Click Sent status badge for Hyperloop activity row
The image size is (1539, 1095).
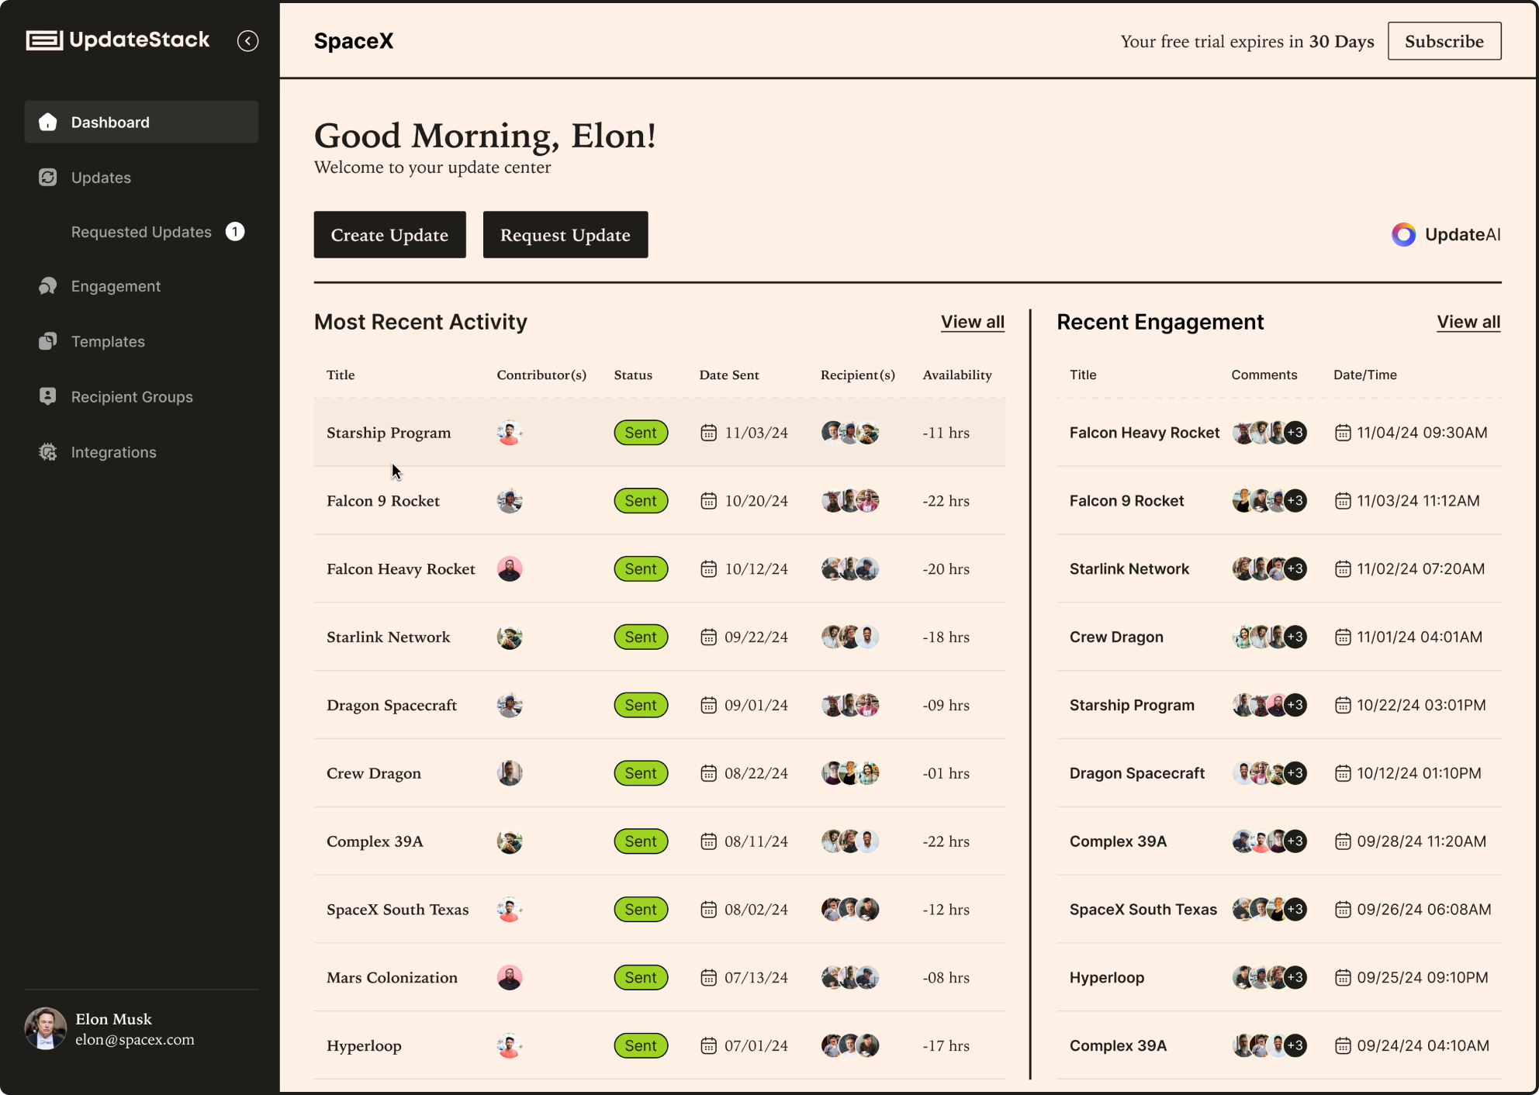pos(641,1046)
